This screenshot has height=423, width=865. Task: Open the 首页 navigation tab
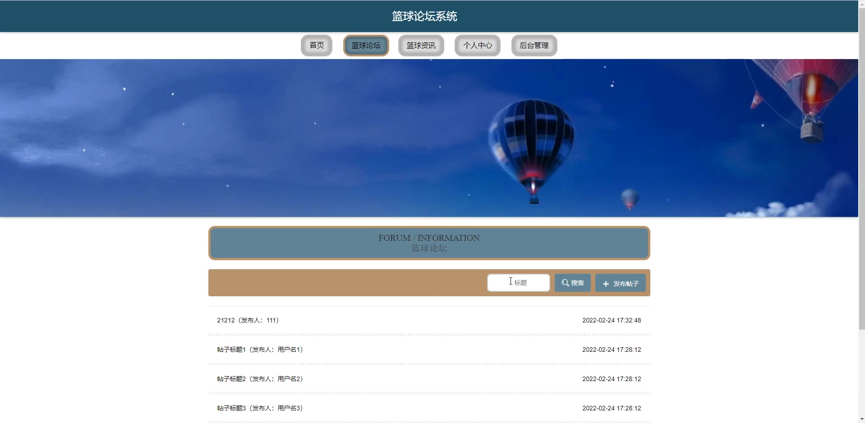pos(317,46)
